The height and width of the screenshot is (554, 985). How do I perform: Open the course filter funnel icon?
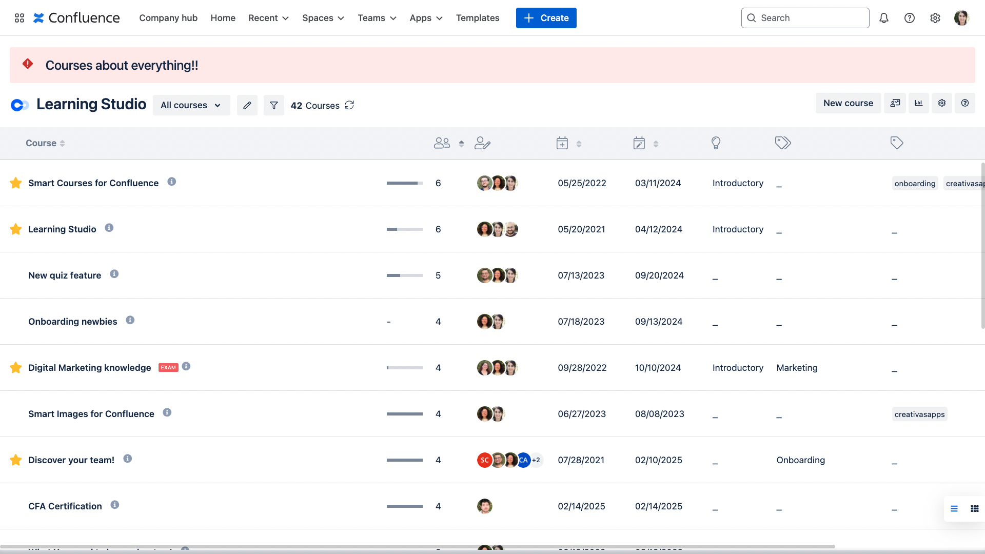274,105
